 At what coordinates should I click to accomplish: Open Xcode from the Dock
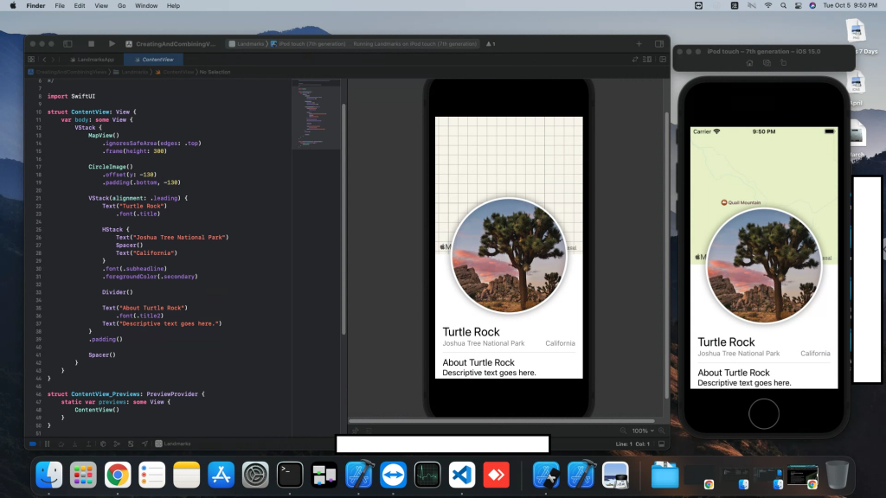pyautogui.click(x=359, y=475)
